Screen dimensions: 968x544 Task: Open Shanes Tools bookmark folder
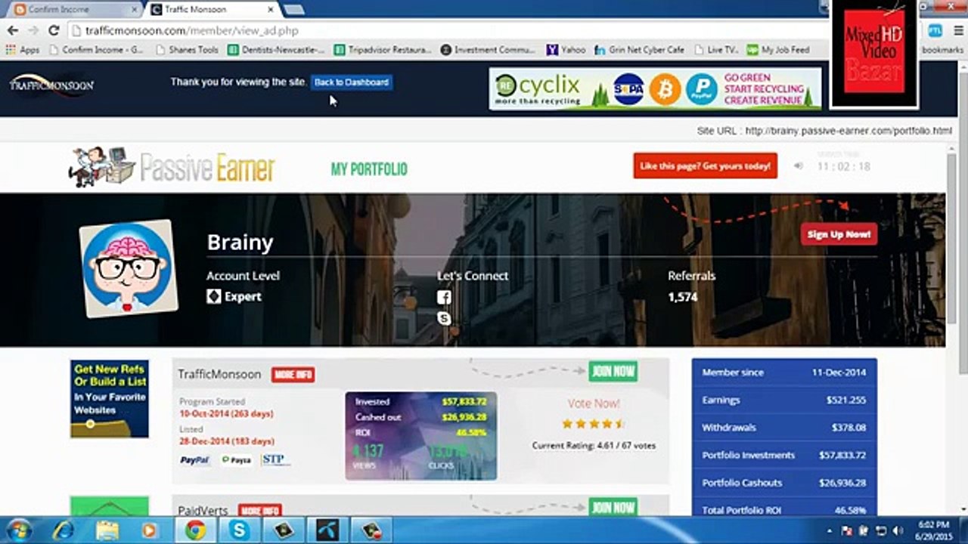187,50
